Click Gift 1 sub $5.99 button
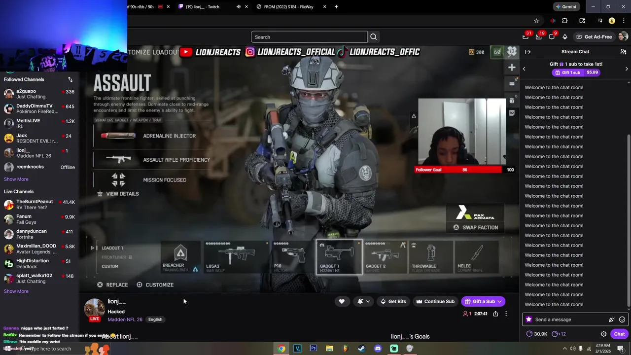This screenshot has width=631, height=355. pos(576,72)
